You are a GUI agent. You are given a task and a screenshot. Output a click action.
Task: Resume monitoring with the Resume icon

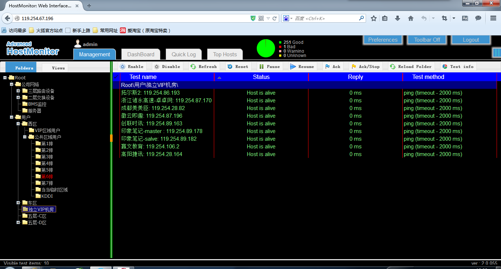293,67
